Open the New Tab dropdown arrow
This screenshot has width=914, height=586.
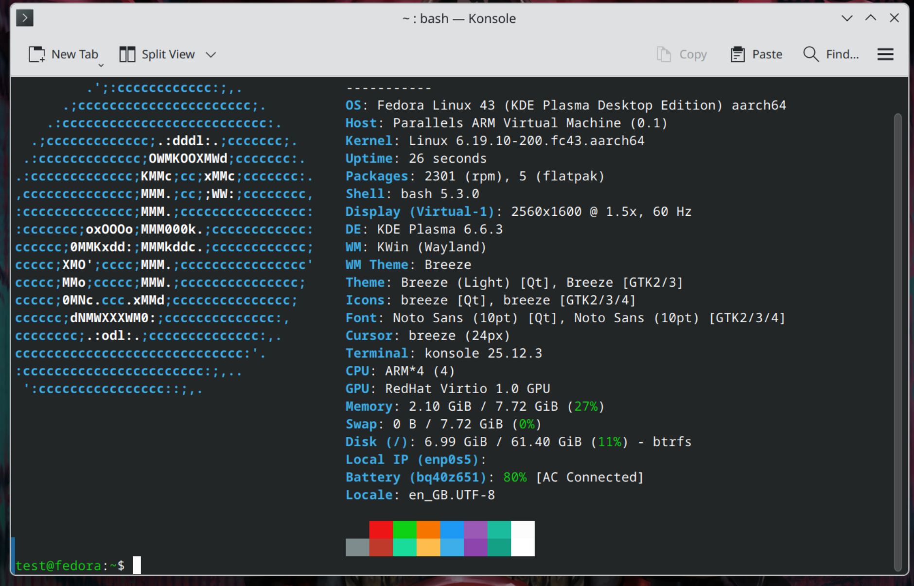pyautogui.click(x=101, y=65)
